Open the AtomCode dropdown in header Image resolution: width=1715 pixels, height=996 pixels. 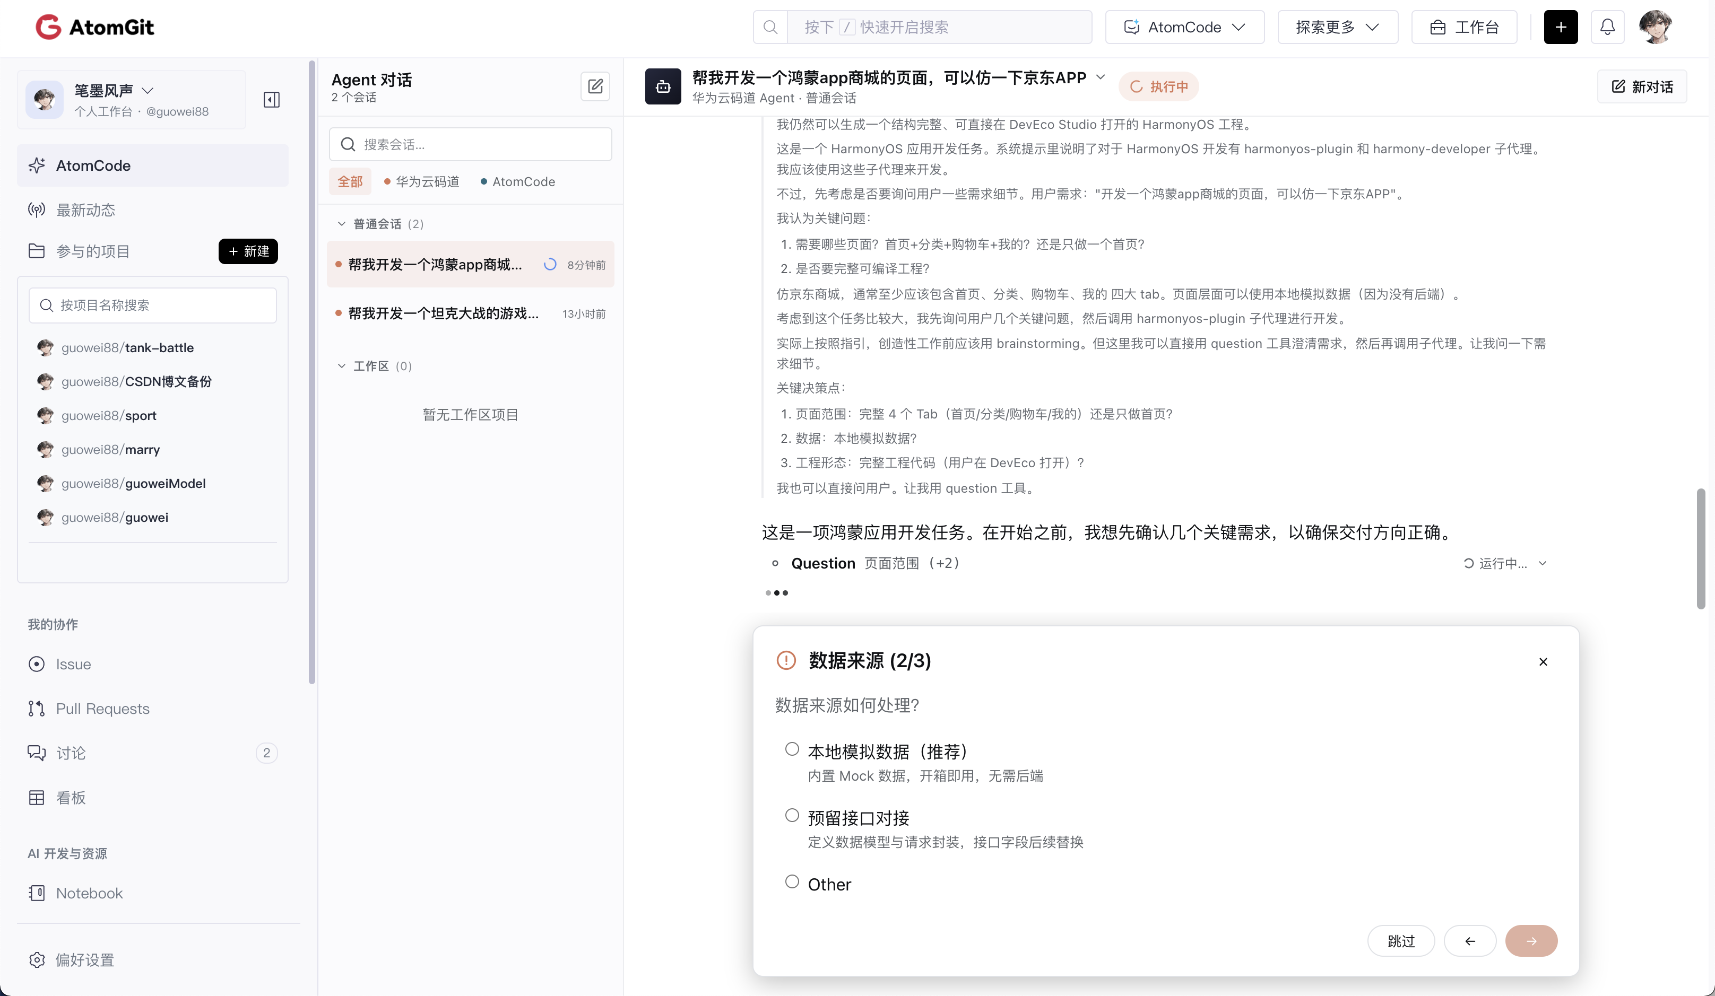[x=1184, y=27]
